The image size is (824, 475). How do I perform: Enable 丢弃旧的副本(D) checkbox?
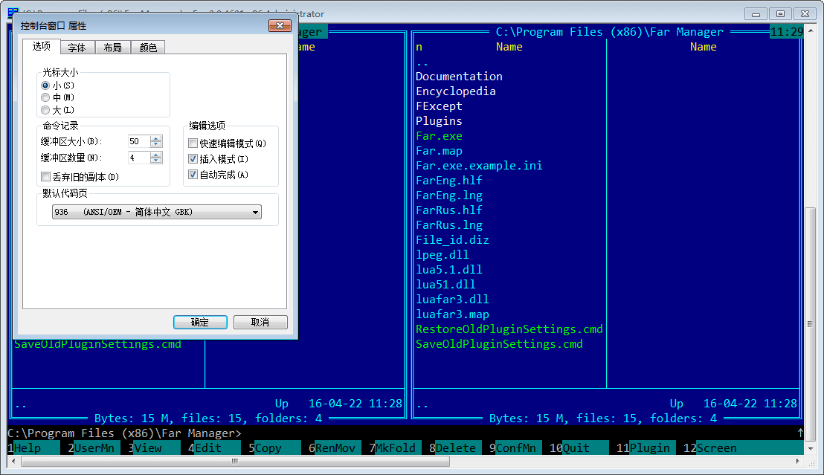pos(45,177)
